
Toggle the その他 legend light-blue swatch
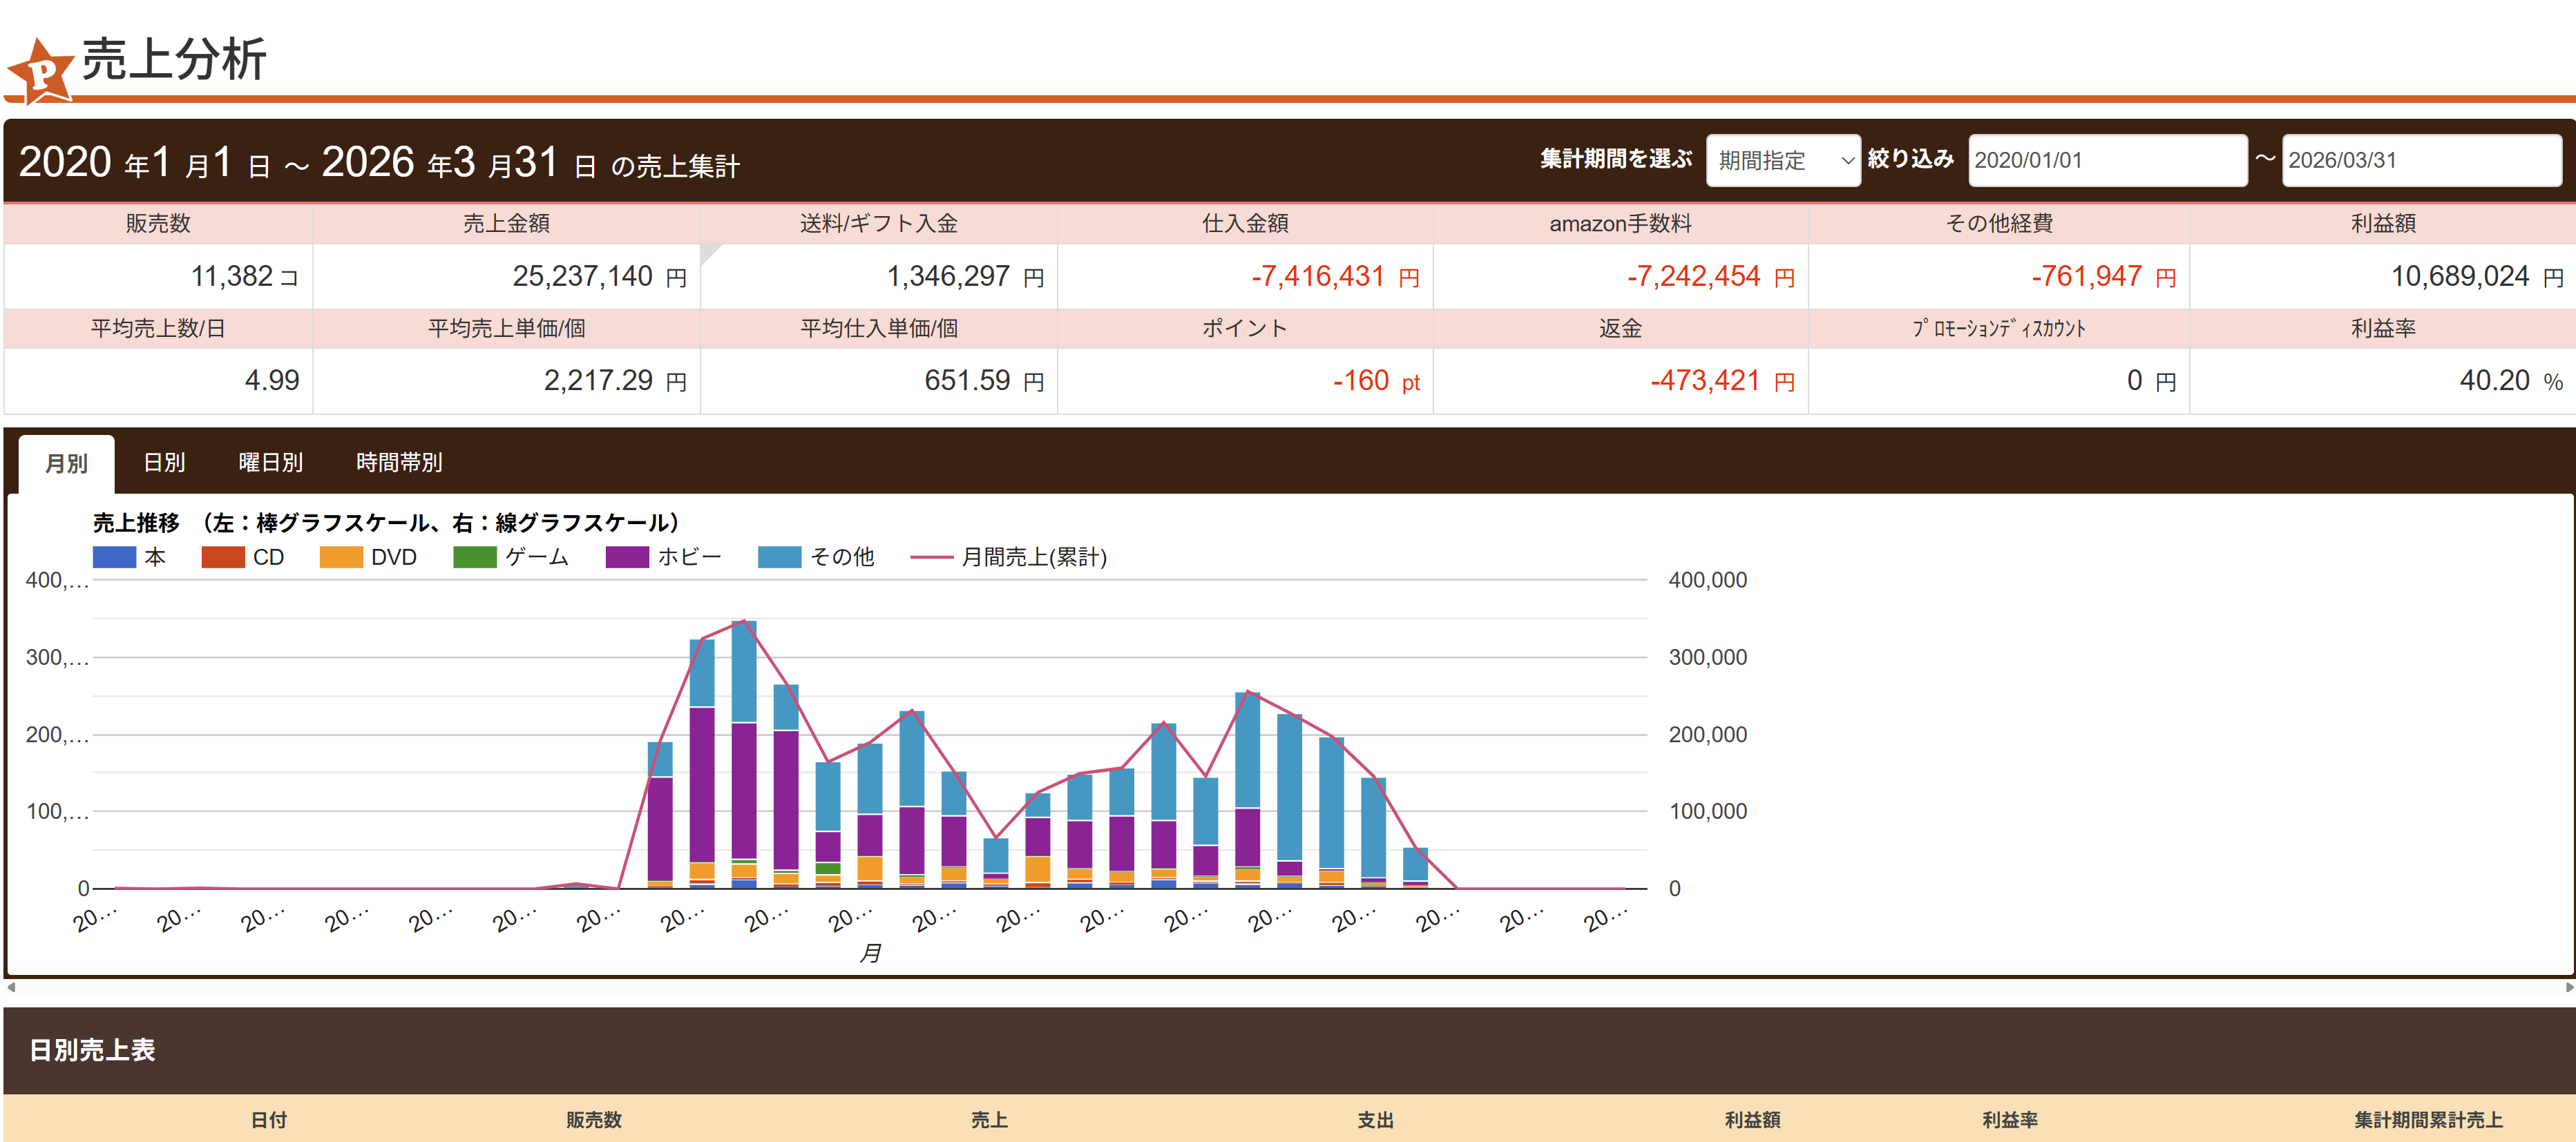click(779, 557)
